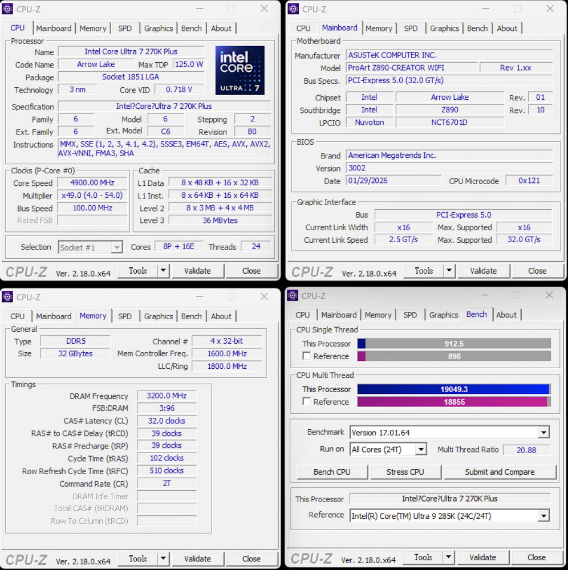Expand the Tools dropdown arrow in the Memory window
The width and height of the screenshot is (568, 570).
(163, 559)
